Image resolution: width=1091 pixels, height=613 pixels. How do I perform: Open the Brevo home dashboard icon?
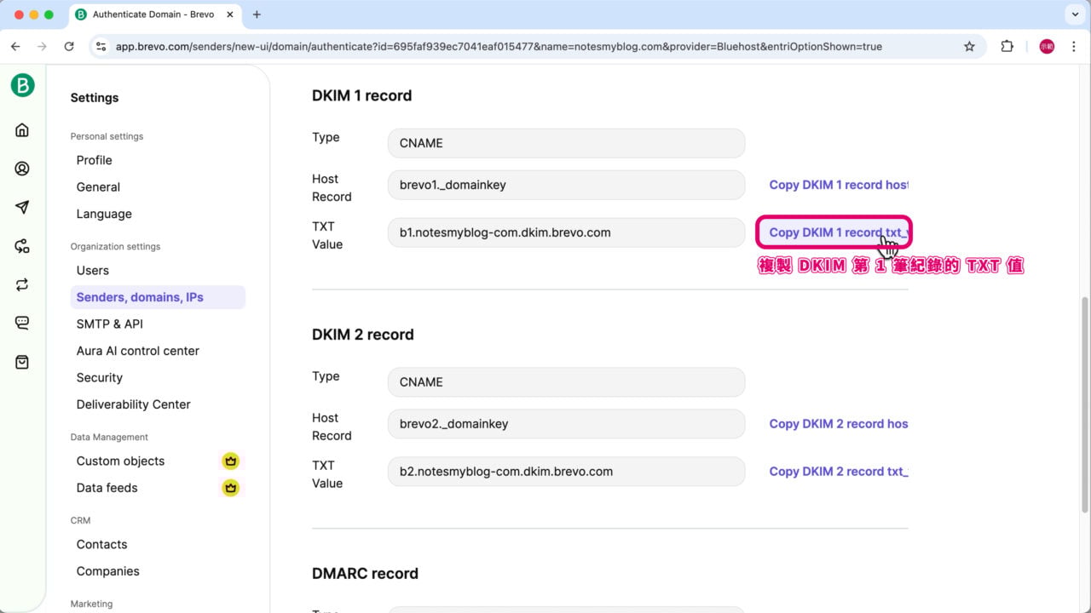22,129
